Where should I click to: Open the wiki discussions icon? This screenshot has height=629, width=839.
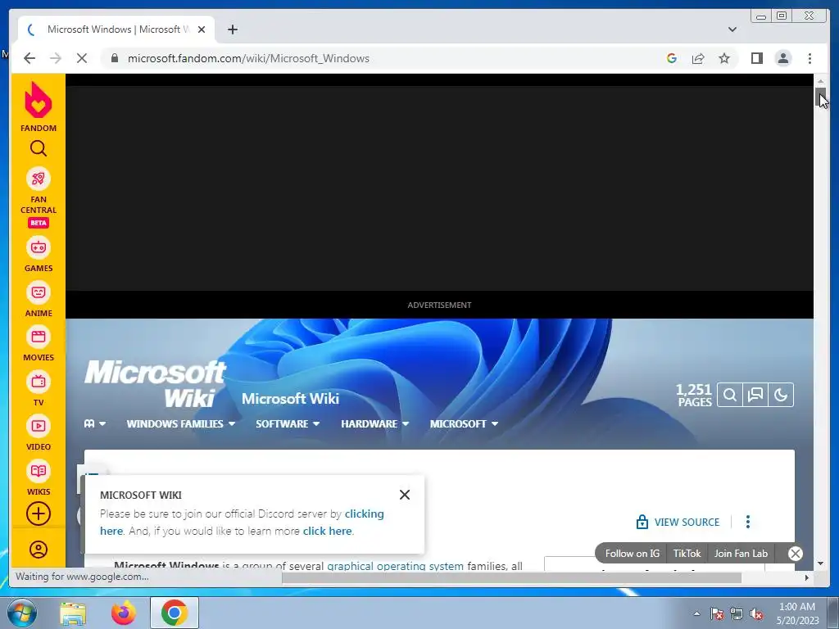pyautogui.click(x=755, y=396)
